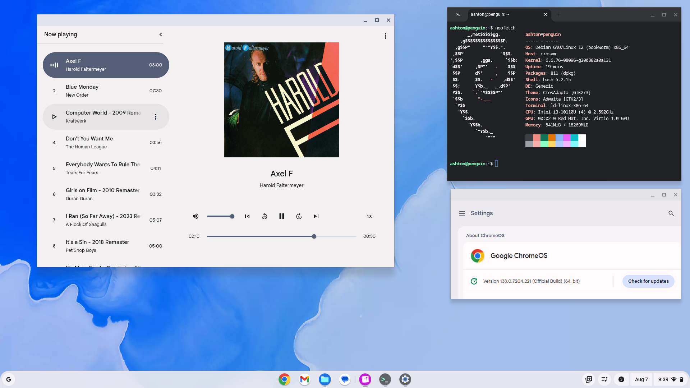690x388 pixels.
Task: Mute audio with the speaker icon
Action: [195, 216]
